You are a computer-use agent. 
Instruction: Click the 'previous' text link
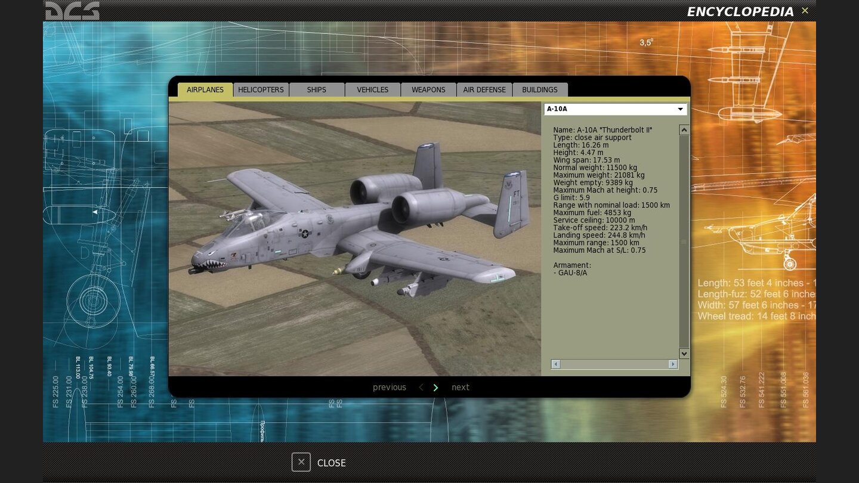(x=390, y=388)
